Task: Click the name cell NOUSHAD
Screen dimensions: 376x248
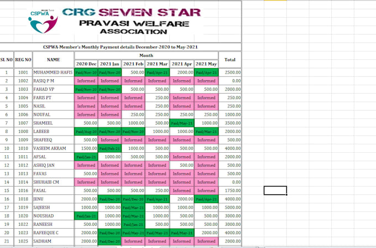Action: tap(53, 216)
